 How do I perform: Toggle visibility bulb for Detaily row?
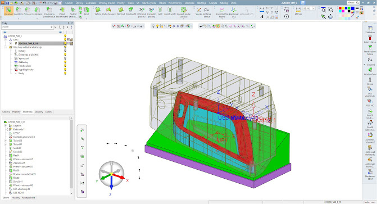[65, 51]
